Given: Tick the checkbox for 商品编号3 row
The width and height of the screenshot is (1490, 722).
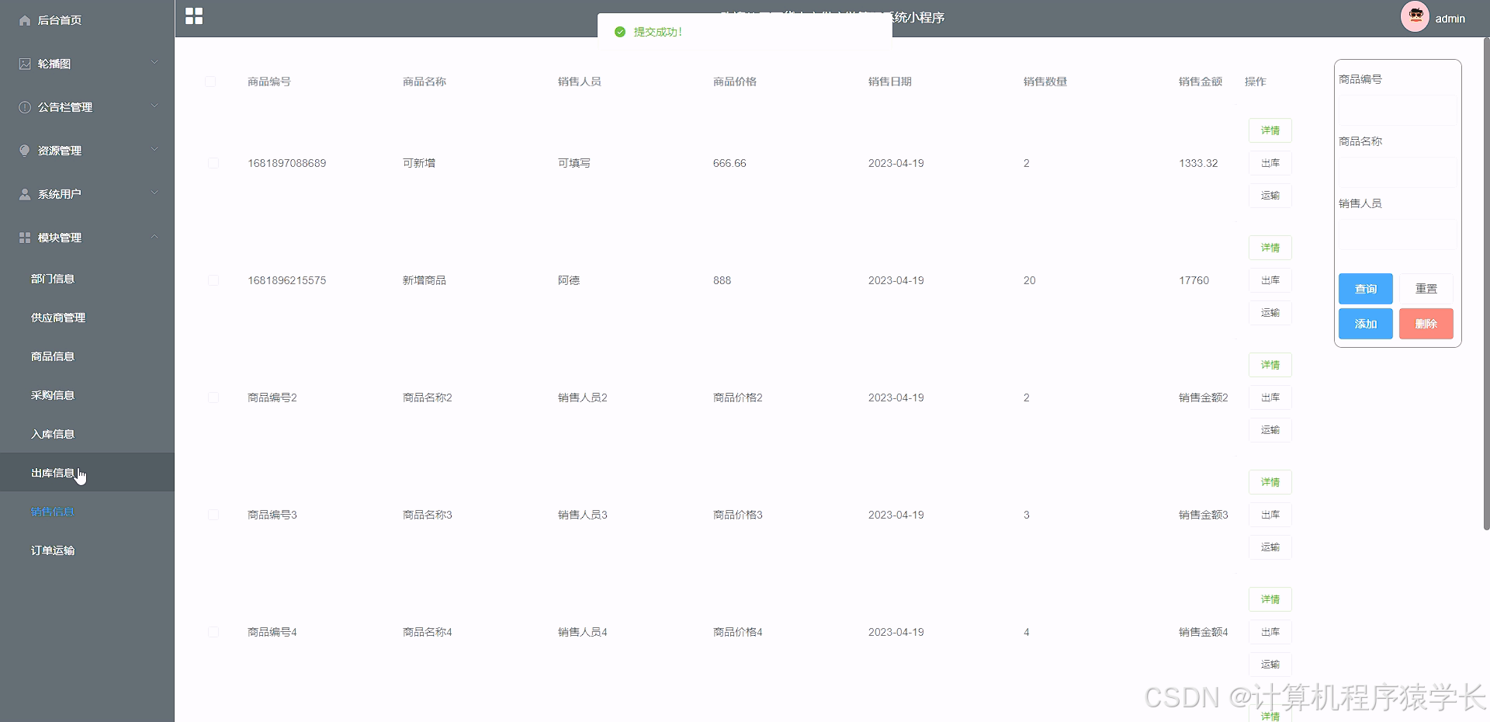Looking at the screenshot, I should pyautogui.click(x=213, y=515).
